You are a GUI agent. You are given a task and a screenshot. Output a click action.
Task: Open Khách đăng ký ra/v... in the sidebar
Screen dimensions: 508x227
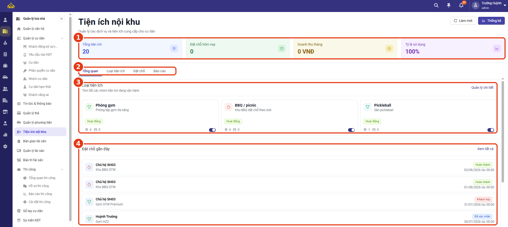[40, 47]
